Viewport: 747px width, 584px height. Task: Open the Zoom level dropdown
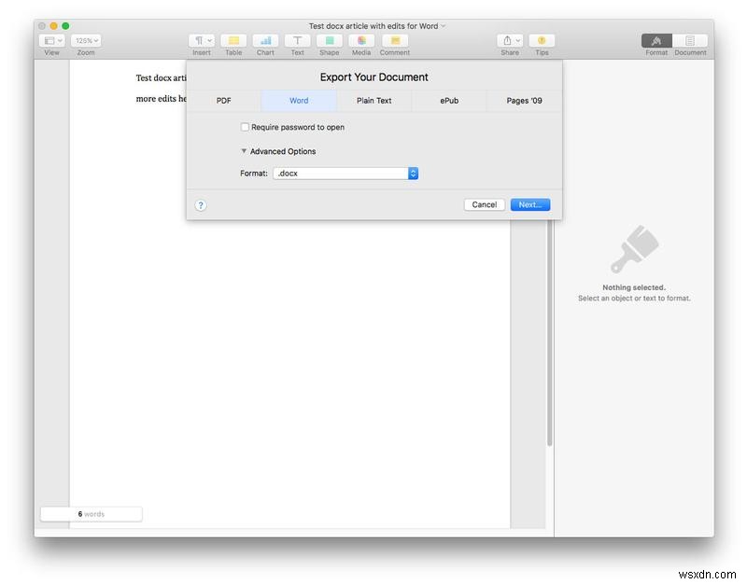coord(85,40)
